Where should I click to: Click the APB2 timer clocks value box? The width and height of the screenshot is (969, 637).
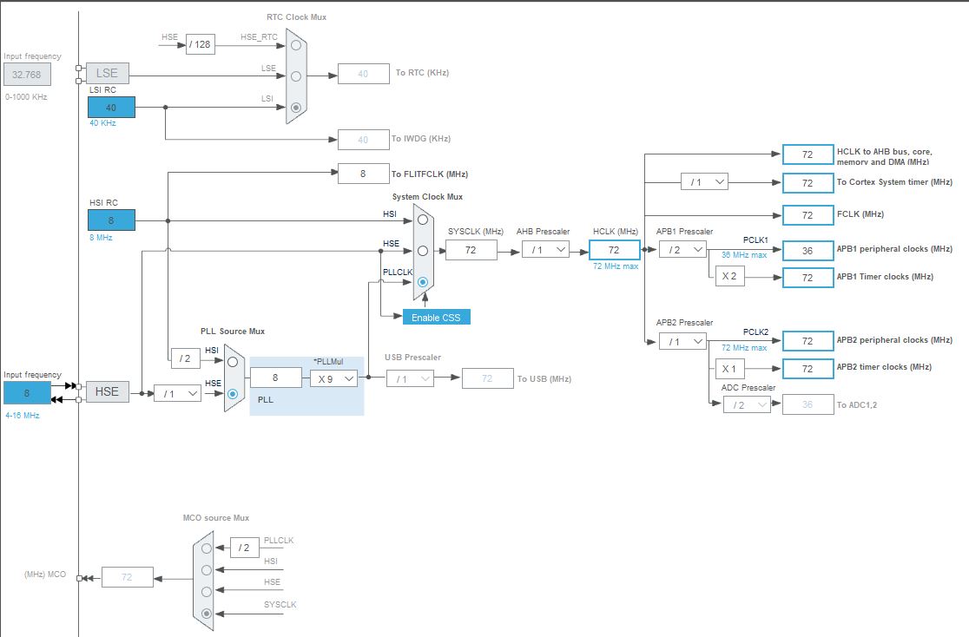tap(808, 369)
